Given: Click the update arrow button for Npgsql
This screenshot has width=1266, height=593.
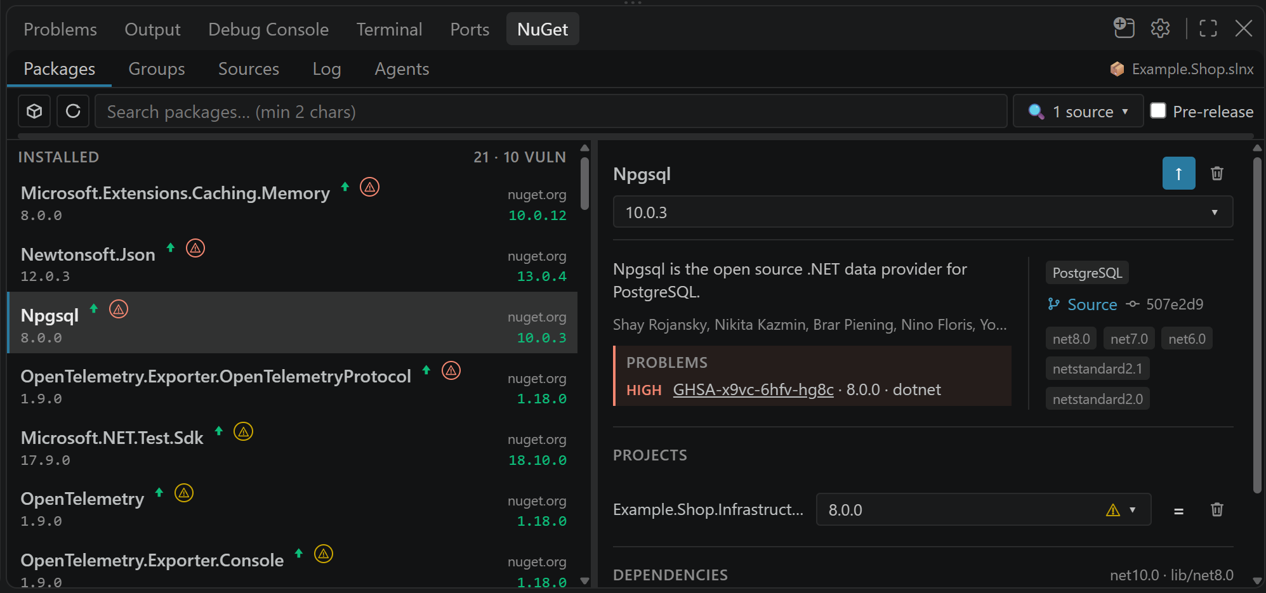Looking at the screenshot, I should coord(1178,173).
